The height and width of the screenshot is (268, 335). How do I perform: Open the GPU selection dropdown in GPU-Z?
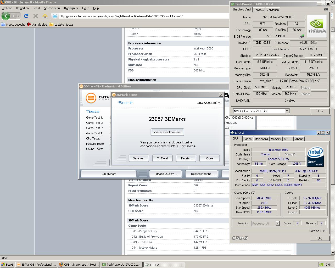pyautogui.click(x=287, y=111)
